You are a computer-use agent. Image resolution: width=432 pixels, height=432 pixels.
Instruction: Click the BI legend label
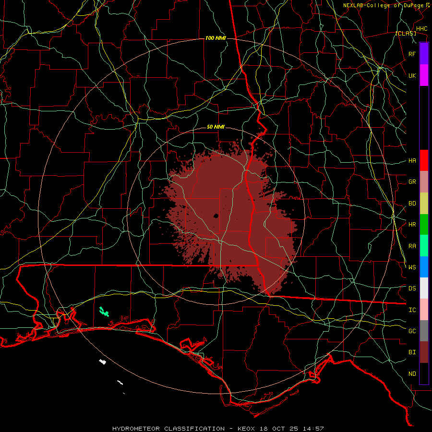point(412,352)
